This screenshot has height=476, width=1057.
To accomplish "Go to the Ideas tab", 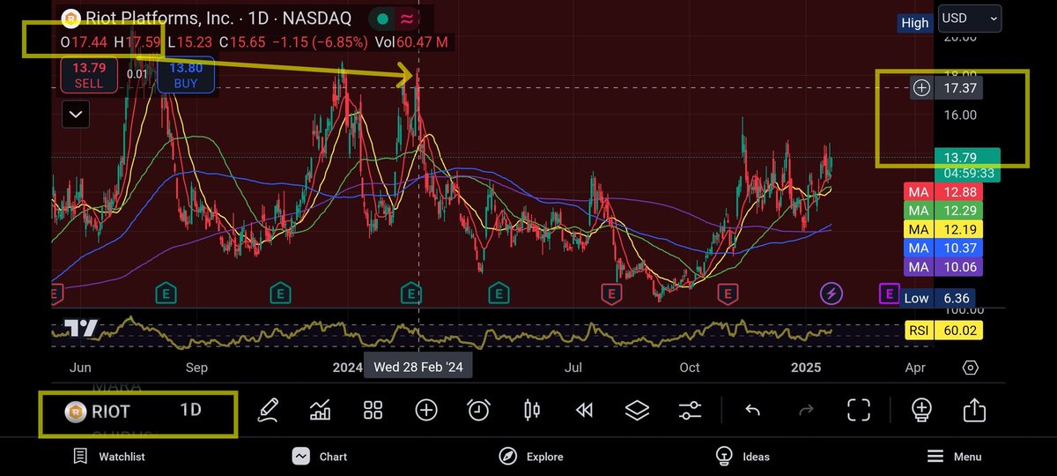I will pos(743,456).
